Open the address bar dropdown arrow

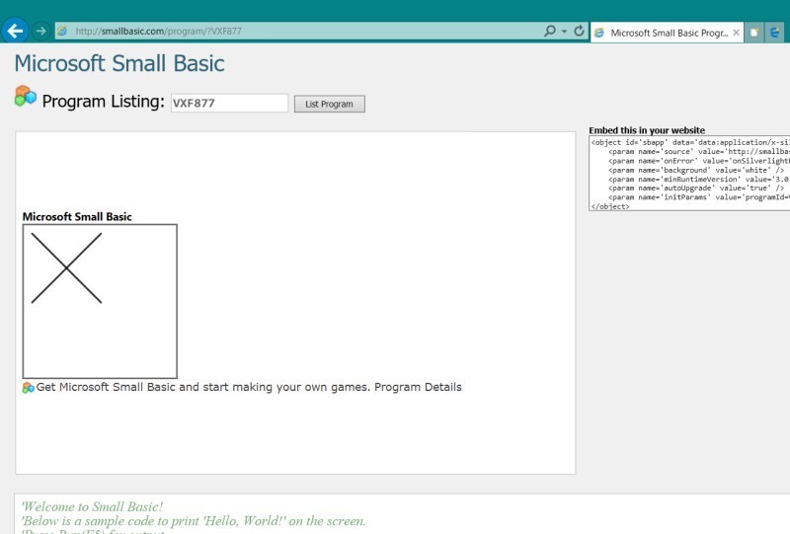point(564,32)
